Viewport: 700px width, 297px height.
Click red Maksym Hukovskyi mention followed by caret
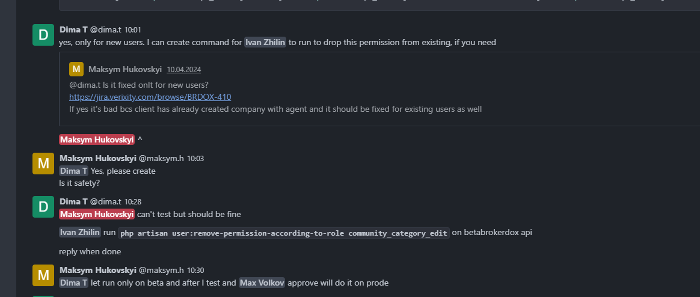pos(97,140)
